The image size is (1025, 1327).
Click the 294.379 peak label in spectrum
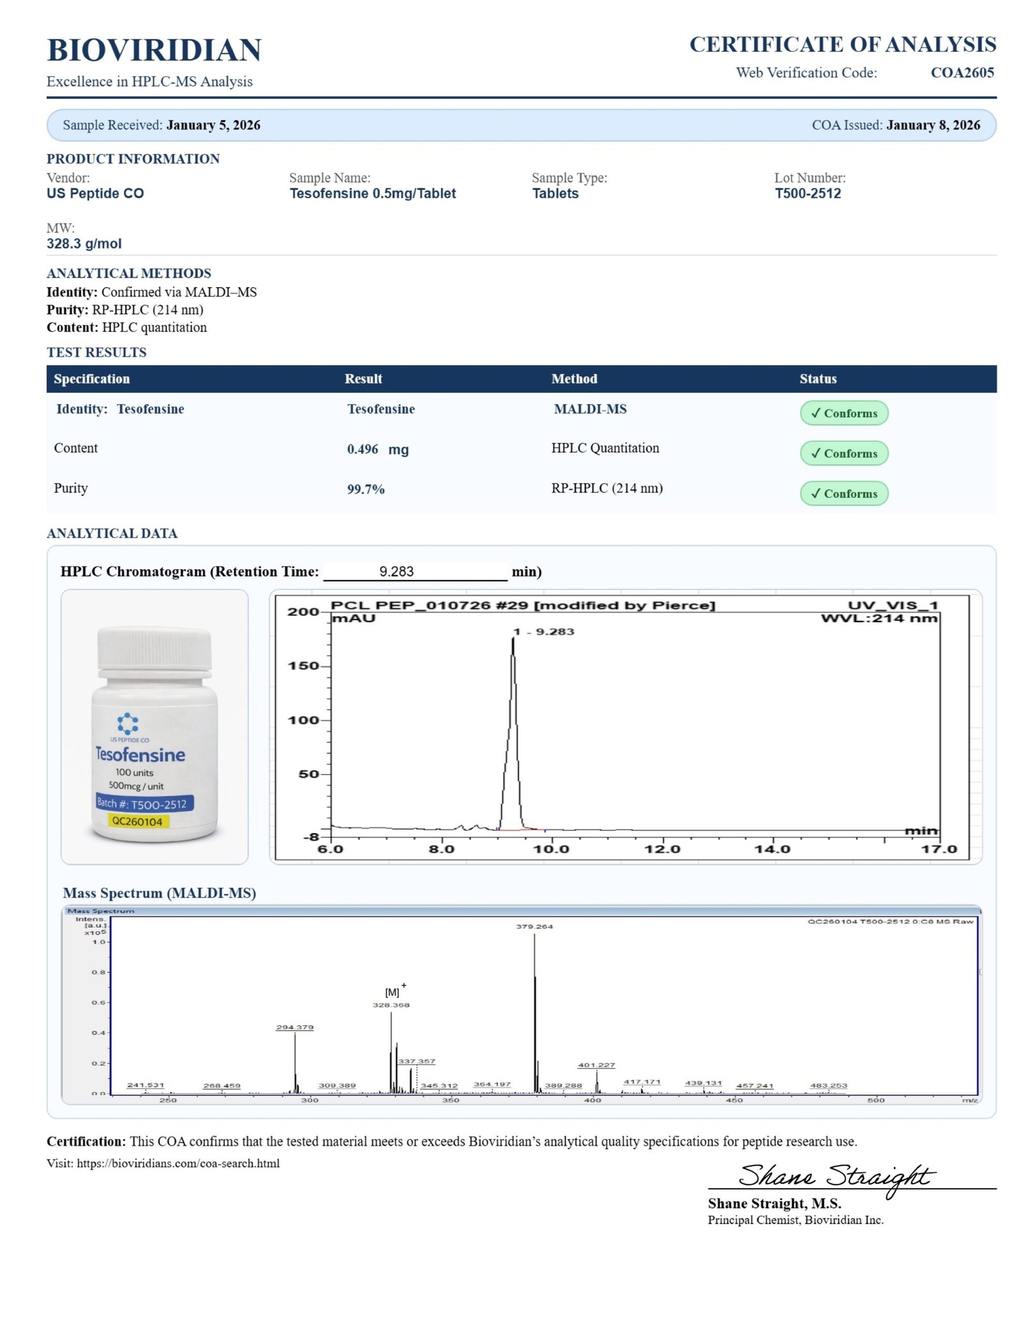(x=295, y=1027)
